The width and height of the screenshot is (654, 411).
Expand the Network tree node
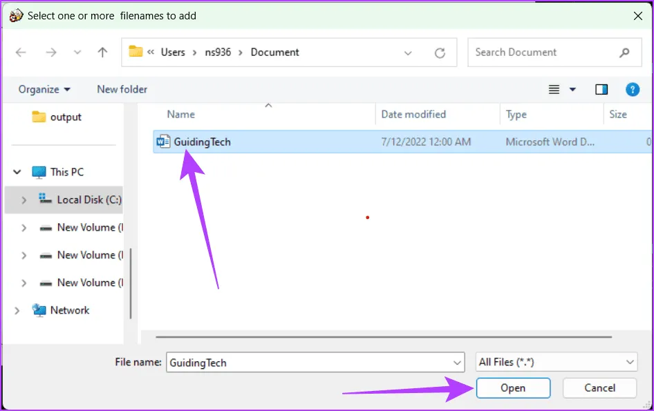[x=17, y=311]
